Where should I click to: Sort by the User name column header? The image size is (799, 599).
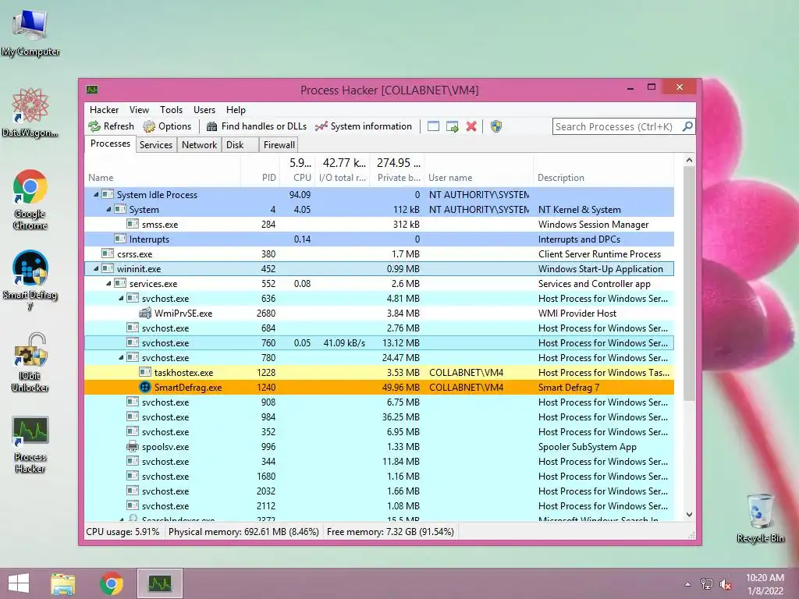pos(478,178)
